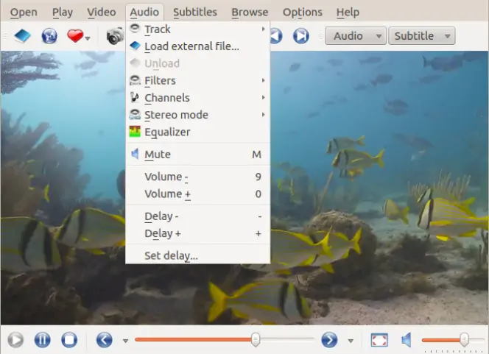Expand the favorites heart dropdown arrow

pyautogui.click(x=88, y=38)
